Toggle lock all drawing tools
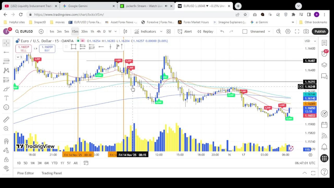This screenshot has width=334, height=188. pos(6,160)
